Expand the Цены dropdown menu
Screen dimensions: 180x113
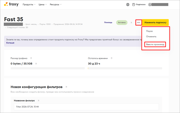[43, 5]
